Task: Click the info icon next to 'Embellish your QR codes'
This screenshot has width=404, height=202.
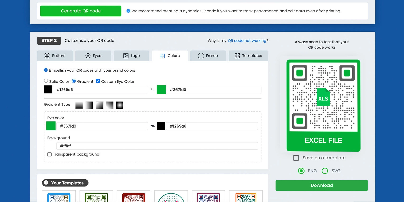Action: (46, 70)
